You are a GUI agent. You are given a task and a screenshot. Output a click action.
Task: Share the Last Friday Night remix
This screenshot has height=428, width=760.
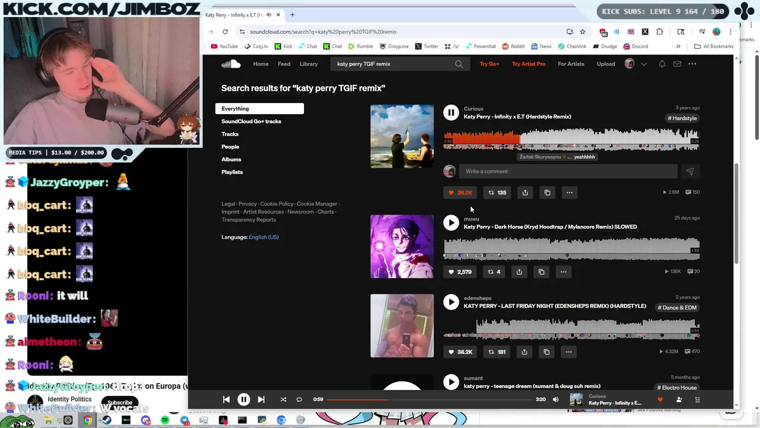click(x=524, y=352)
